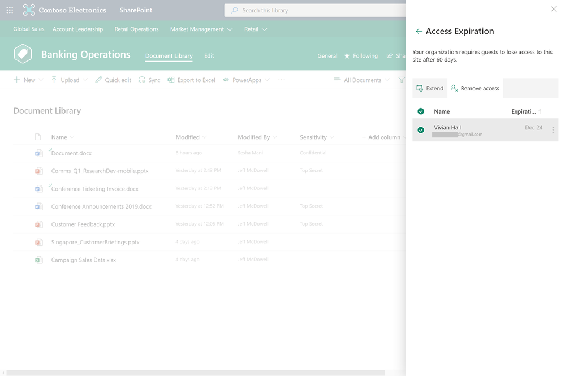Click Word icon for Document.docx
Image resolution: width=565 pixels, height=376 pixels.
tap(38, 153)
